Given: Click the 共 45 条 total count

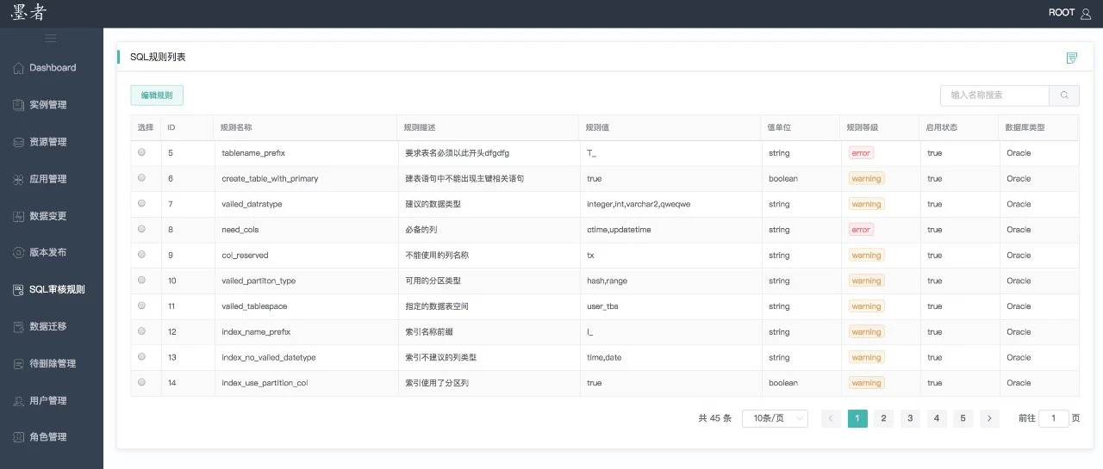Looking at the screenshot, I should pyautogui.click(x=714, y=418).
